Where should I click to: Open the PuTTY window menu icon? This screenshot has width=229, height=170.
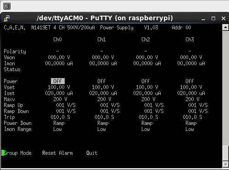point(7,18)
